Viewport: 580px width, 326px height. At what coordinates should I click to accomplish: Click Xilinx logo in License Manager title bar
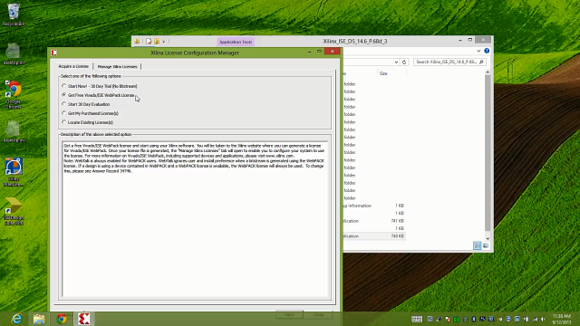pyautogui.click(x=54, y=53)
